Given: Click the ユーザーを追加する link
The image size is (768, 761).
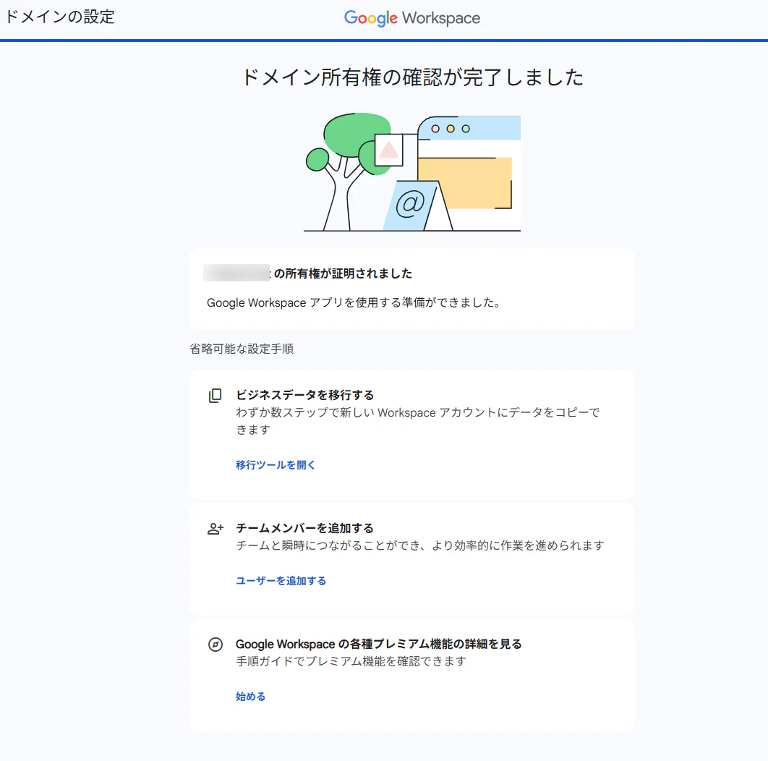Looking at the screenshot, I should (281, 581).
